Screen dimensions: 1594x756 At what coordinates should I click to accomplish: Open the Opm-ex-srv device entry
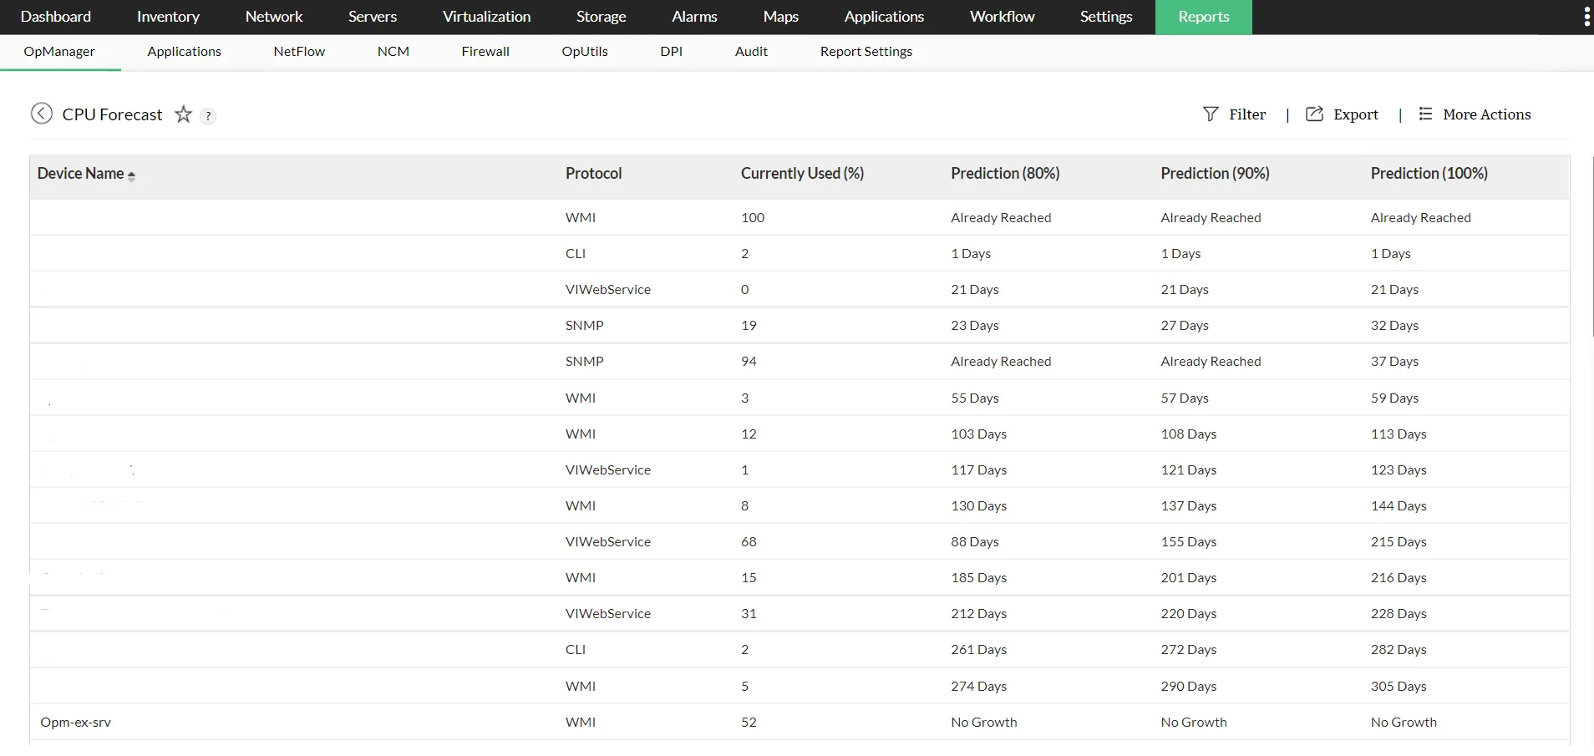(75, 722)
